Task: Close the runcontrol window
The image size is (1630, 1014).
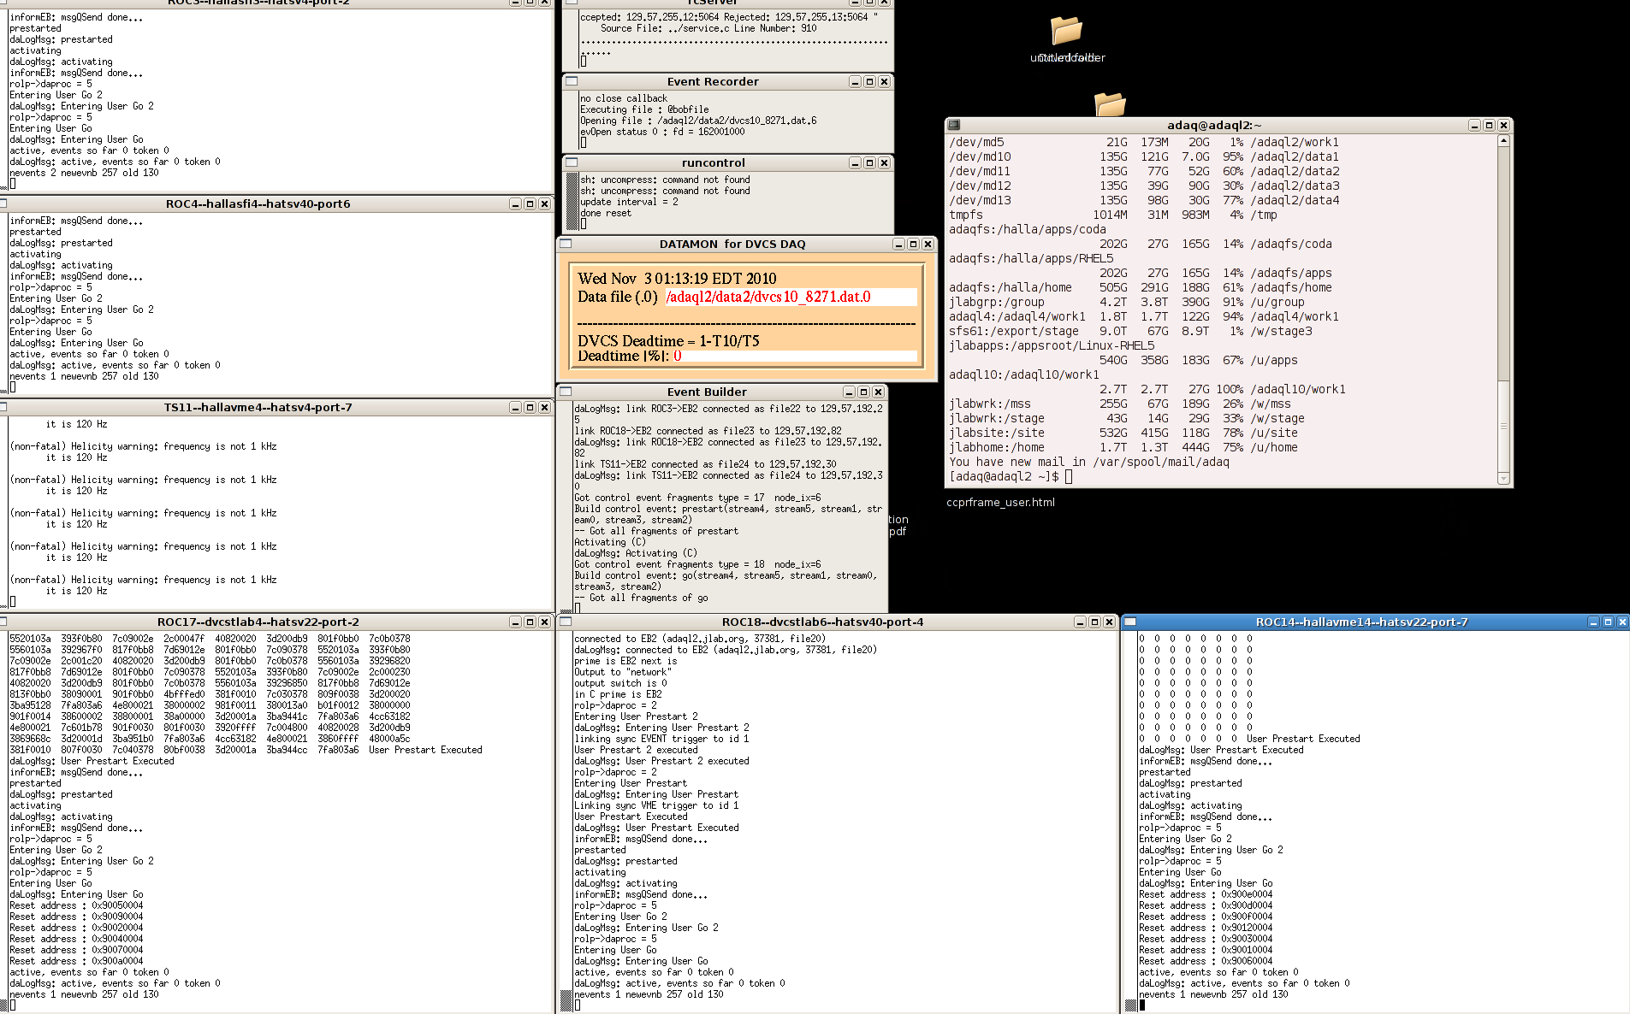Action: (884, 162)
